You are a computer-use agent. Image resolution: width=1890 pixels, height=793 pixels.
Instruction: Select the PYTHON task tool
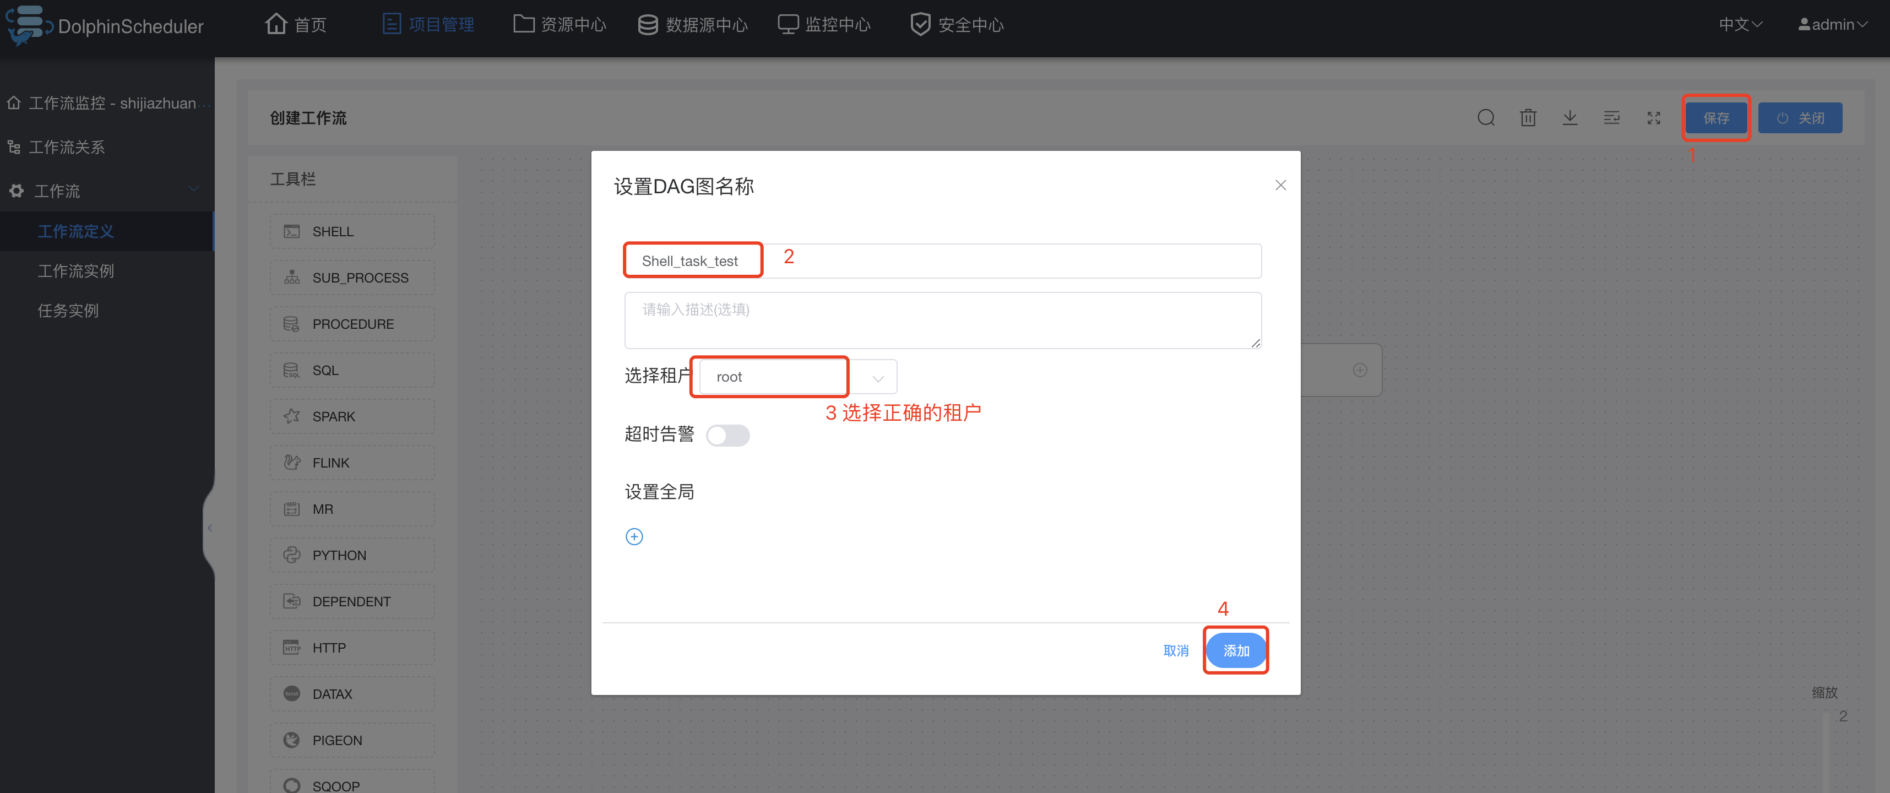[x=352, y=555]
